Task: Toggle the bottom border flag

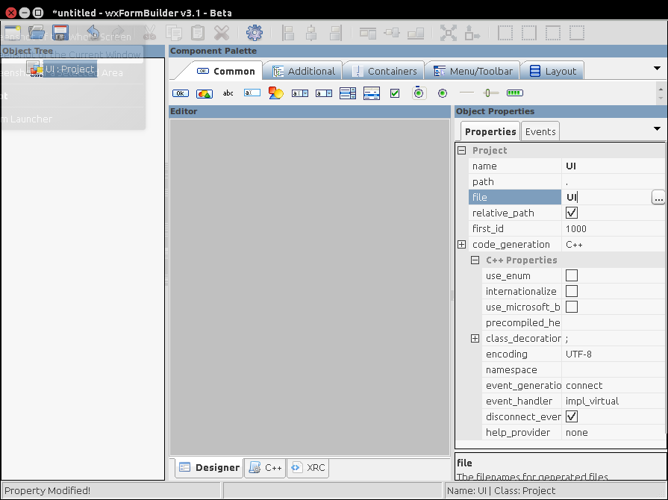Action: pyautogui.click(x=577, y=33)
